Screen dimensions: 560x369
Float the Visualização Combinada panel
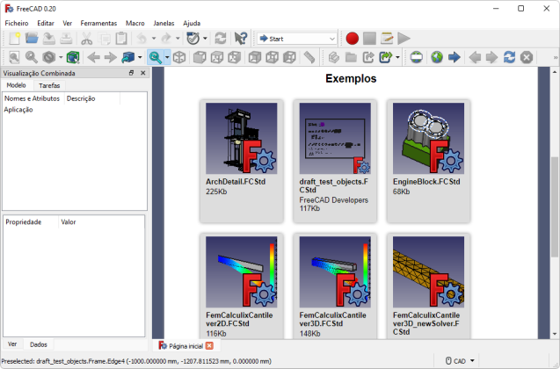click(132, 73)
